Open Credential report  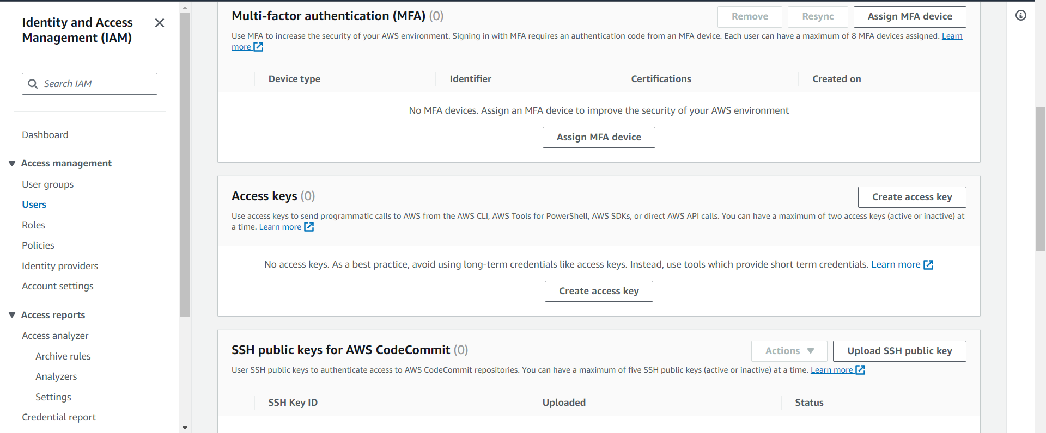click(x=59, y=417)
